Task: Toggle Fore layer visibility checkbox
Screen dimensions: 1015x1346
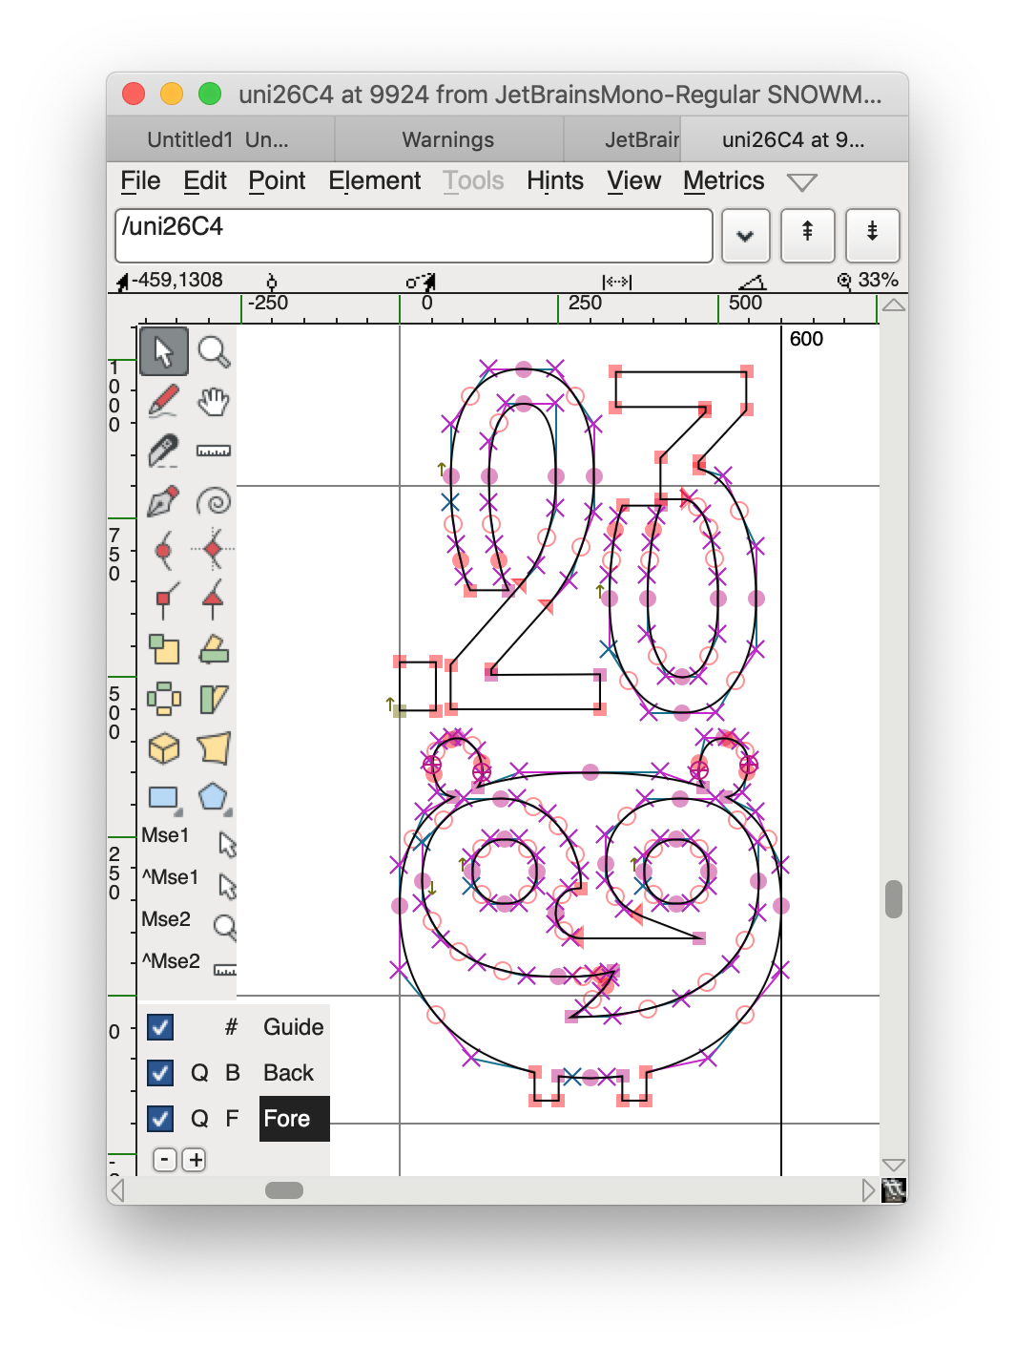Action: 160,1119
